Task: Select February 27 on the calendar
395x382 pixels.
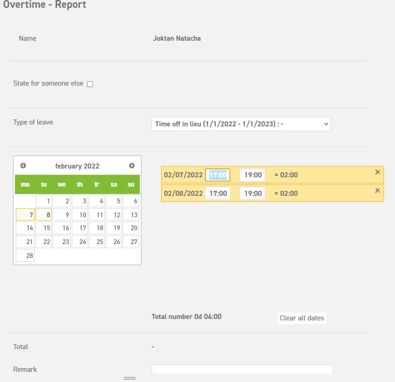Action: [131, 242]
